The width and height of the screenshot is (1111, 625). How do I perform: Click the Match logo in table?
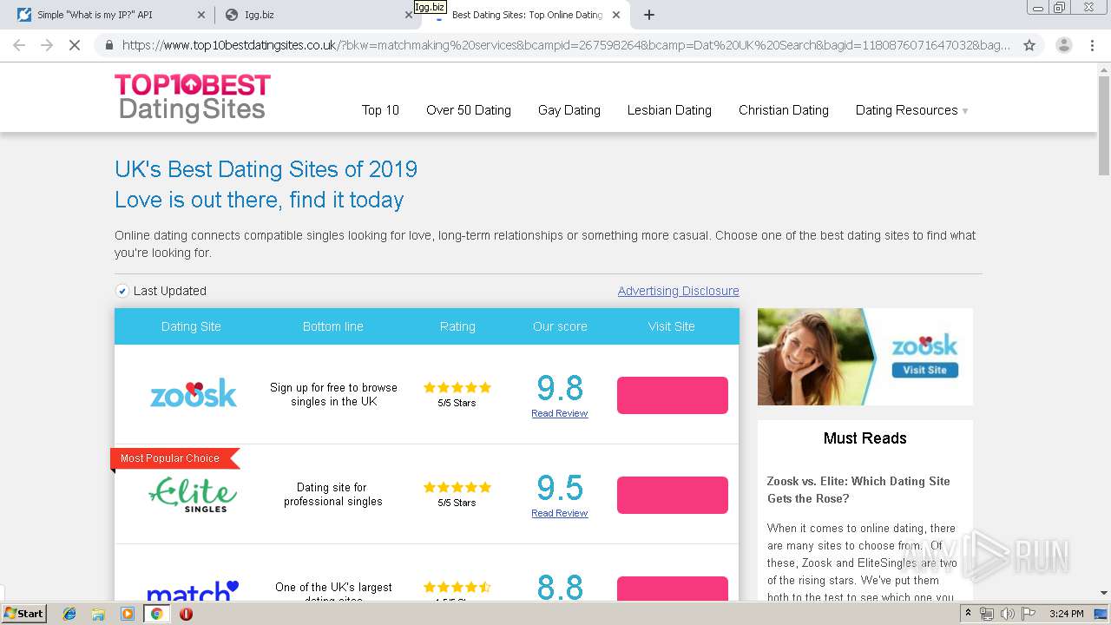[193, 590]
